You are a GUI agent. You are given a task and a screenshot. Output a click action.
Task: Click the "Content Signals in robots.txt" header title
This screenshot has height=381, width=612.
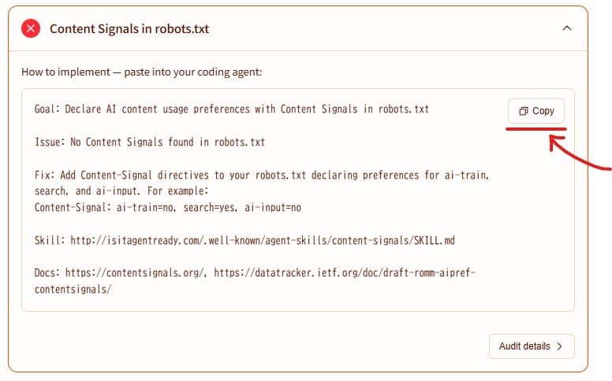click(129, 29)
